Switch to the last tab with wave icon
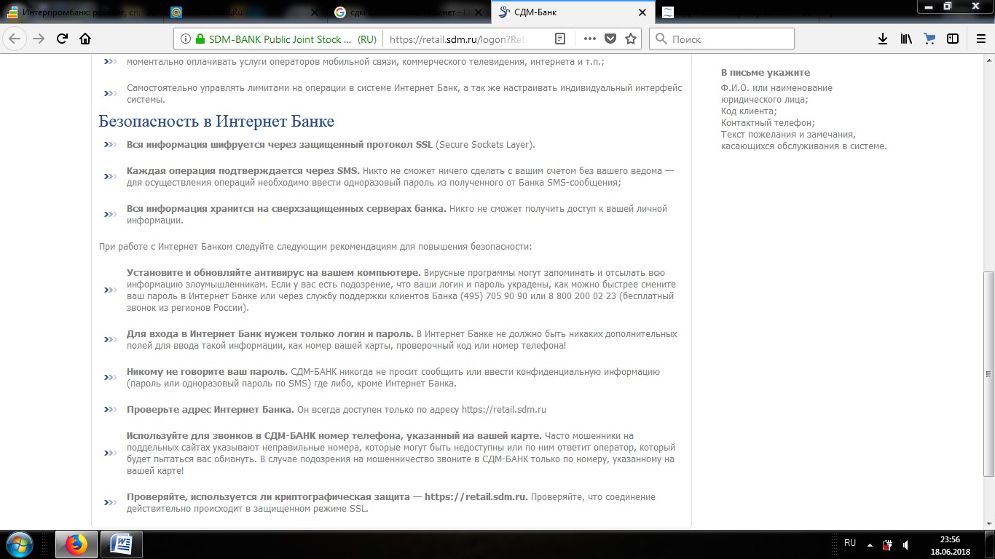Screen dimensions: 995x559 (x=736, y=12)
